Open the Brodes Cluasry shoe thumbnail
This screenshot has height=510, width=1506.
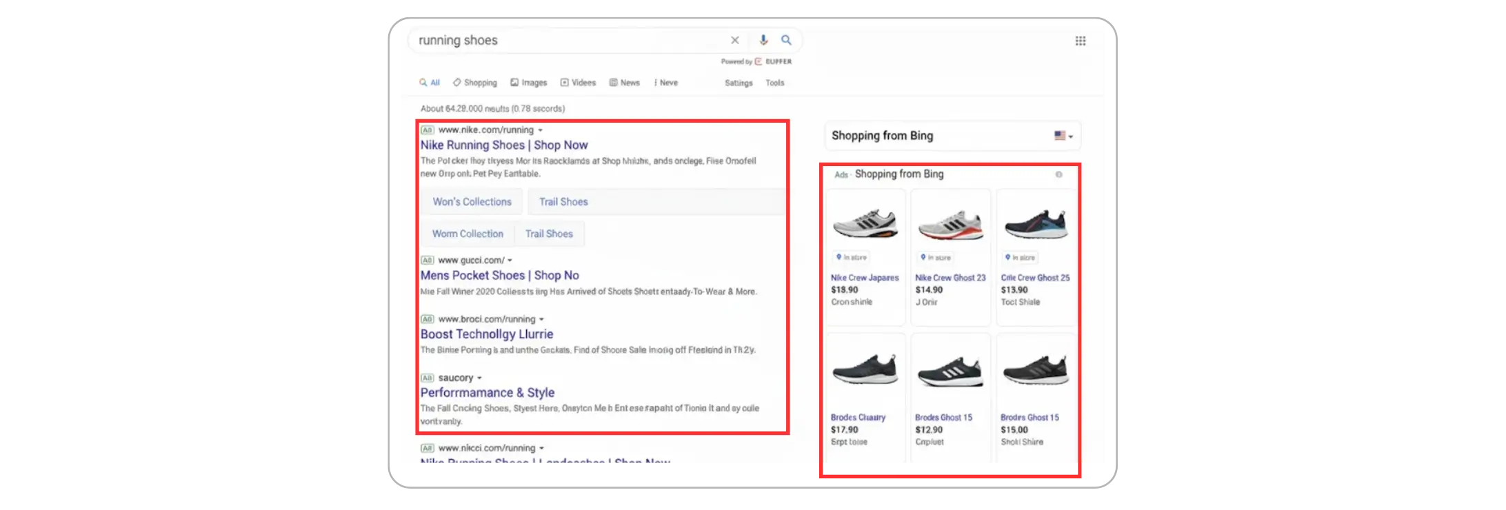tap(865, 369)
